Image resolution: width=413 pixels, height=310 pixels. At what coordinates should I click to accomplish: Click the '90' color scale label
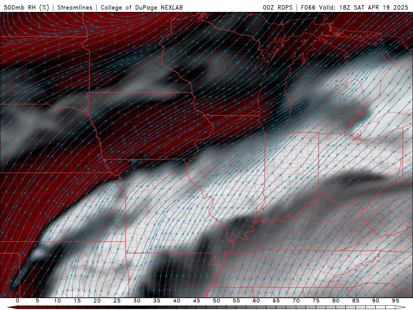(376, 301)
